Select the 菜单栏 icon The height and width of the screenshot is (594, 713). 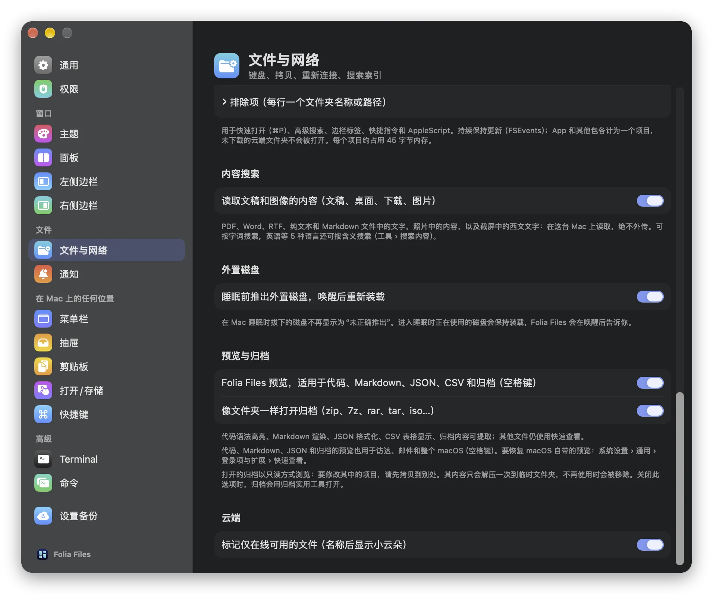43,319
